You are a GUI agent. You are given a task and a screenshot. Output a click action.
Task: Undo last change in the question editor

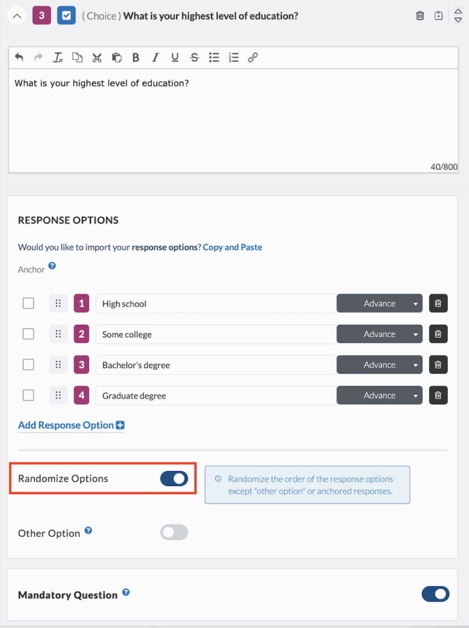pyautogui.click(x=18, y=57)
